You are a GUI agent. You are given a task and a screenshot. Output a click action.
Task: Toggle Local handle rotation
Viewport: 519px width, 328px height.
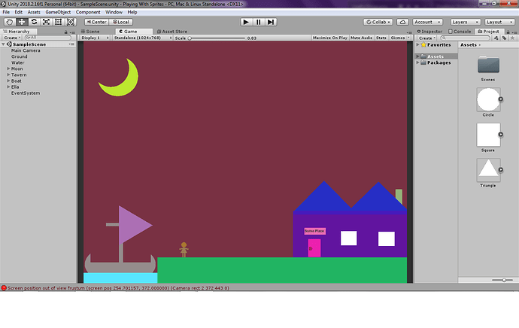(x=121, y=22)
